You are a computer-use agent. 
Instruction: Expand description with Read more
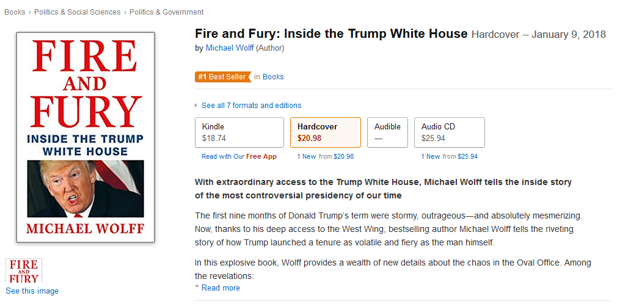[221, 288]
